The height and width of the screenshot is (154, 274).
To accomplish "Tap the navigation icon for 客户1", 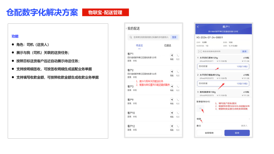I will 172,55.
